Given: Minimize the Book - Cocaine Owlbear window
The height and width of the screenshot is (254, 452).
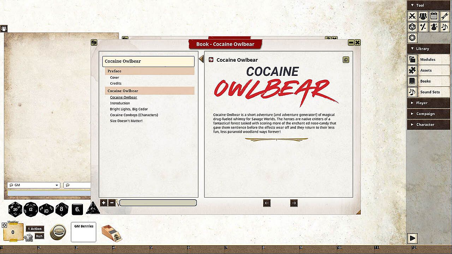Looking at the screenshot, I should (351, 43).
